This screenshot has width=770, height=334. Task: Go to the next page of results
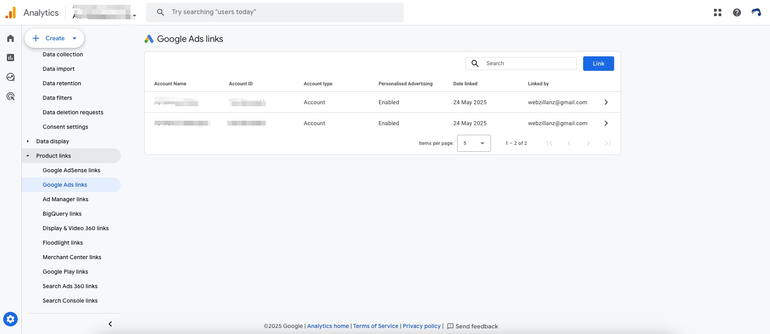588,143
